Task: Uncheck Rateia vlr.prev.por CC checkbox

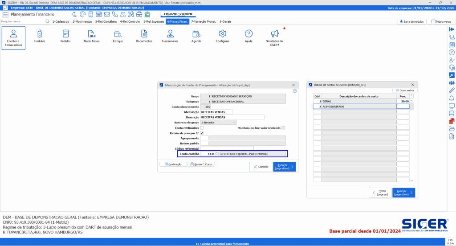Action: tap(202, 133)
